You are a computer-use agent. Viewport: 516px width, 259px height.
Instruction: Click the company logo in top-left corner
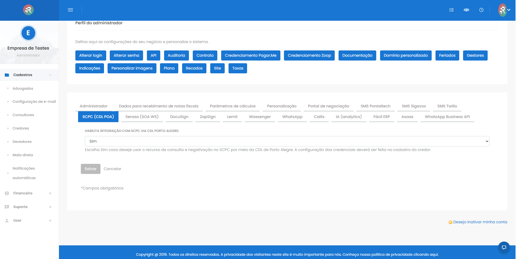click(x=28, y=10)
